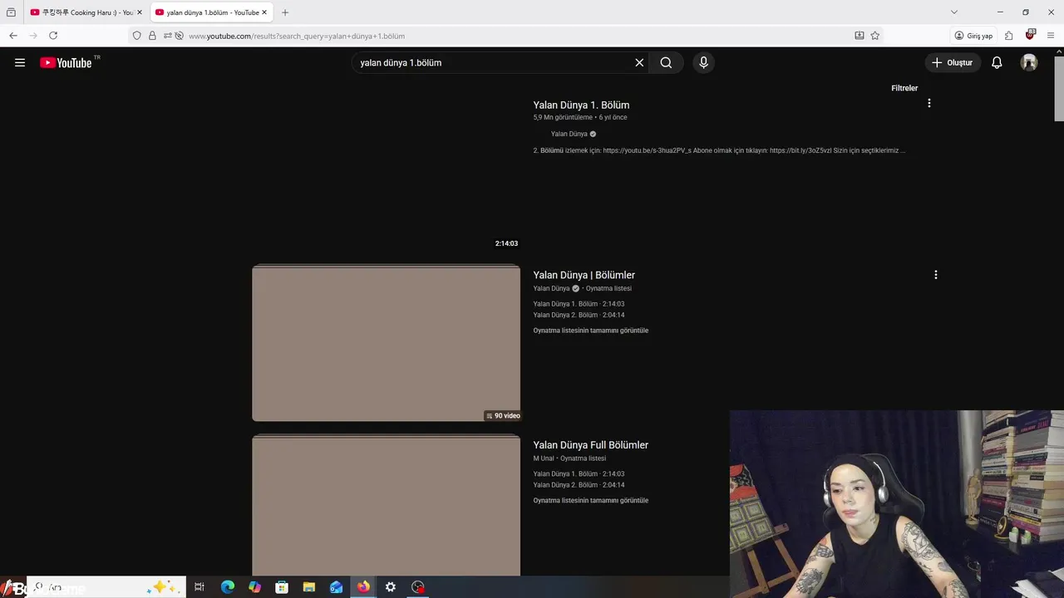1064x598 pixels.
Task: Open the Yalan Dünya Full Bölümler thumbnail
Action: click(x=386, y=505)
